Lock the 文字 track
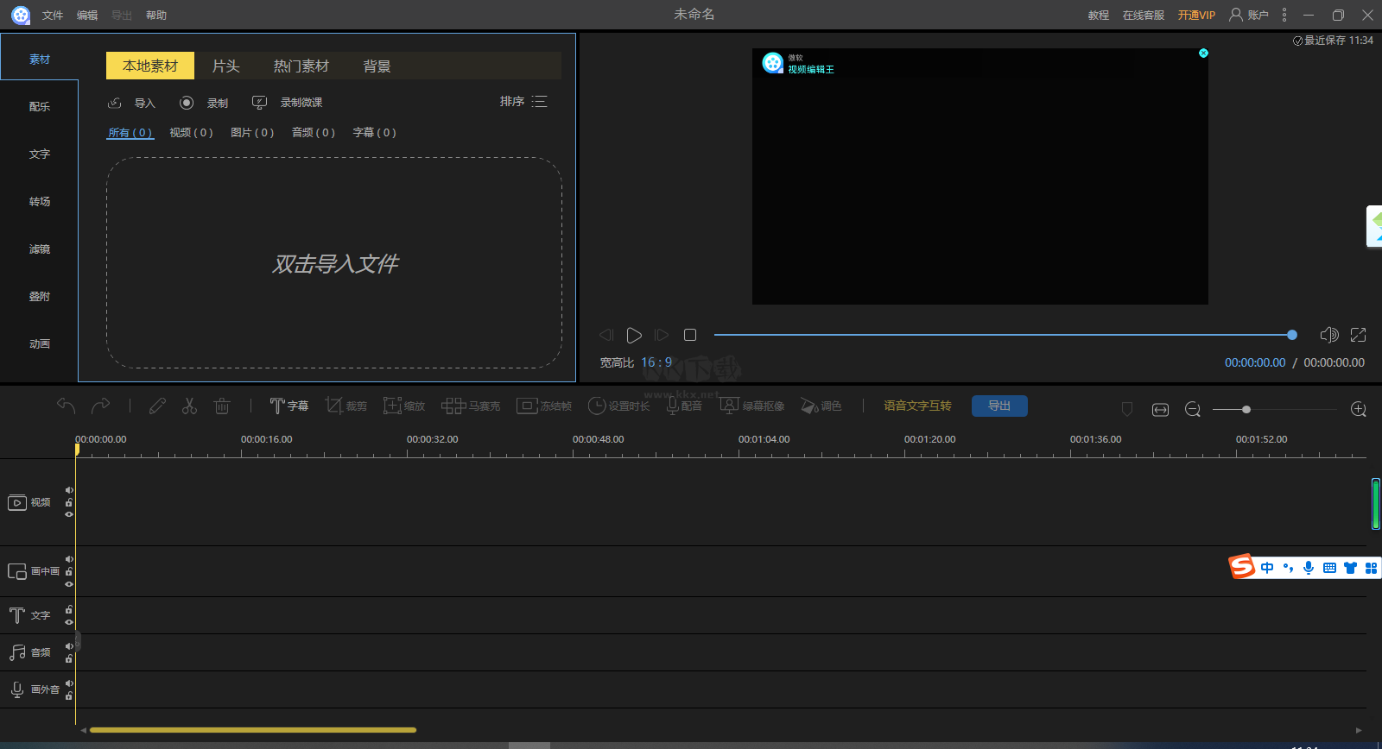 click(69, 609)
